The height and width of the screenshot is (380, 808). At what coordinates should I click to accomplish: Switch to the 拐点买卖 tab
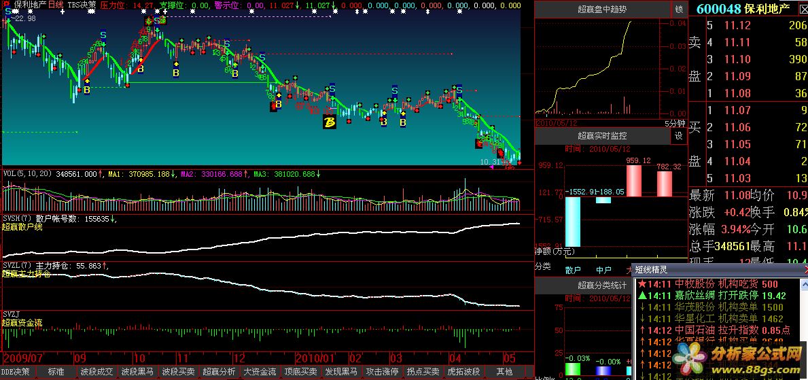click(x=423, y=372)
